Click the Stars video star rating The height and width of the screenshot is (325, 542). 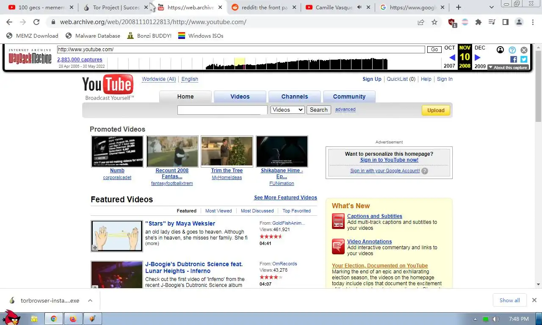pyautogui.click(x=271, y=236)
